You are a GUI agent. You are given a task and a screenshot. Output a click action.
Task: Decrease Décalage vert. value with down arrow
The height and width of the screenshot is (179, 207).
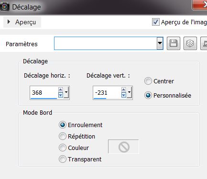tap(123, 95)
